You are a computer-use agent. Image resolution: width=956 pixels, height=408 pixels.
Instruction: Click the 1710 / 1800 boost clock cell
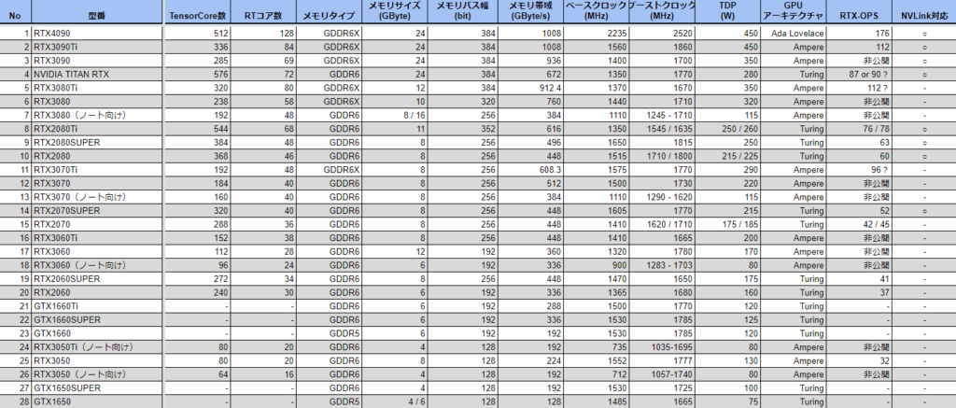(x=662, y=156)
